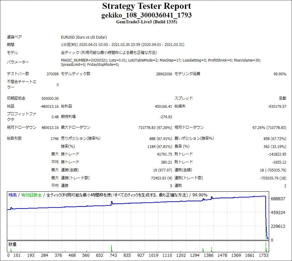The height and width of the screenshot is (261, 292).
Task: Click the blue 残高 legend label
Action: [13, 195]
